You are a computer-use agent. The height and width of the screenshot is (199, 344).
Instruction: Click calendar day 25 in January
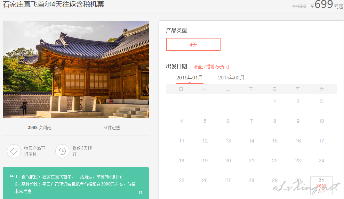pos(182,180)
